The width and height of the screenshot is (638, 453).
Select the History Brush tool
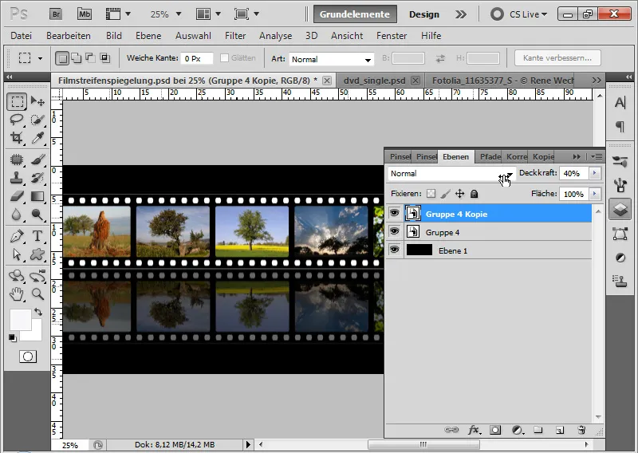coord(37,178)
